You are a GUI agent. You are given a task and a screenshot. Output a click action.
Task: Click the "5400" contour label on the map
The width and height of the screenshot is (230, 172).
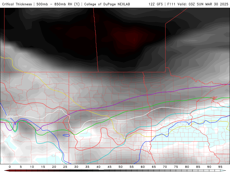pyautogui.click(x=10, y=117)
